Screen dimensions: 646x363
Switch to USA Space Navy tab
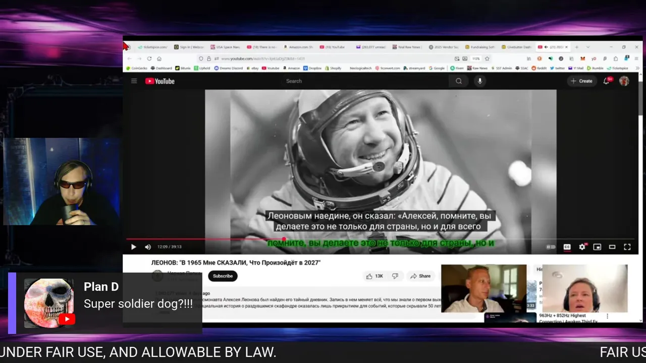[225, 47]
